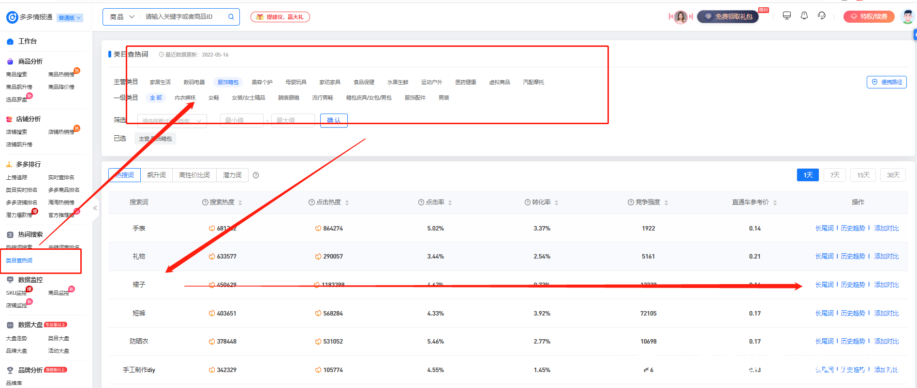Click the 竞争强度 help icon in header
The width and height of the screenshot is (917, 388).
[x=631, y=202]
